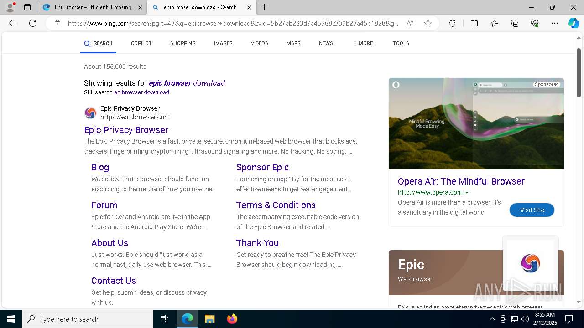The height and width of the screenshot is (328, 584).
Task: View site information via the lock icon
Action: 57,23
